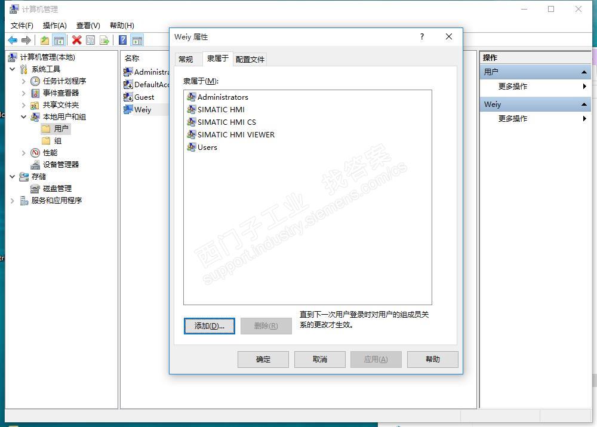
Task: Collapse the 本地用户和组 node arrow
Action: (24, 117)
